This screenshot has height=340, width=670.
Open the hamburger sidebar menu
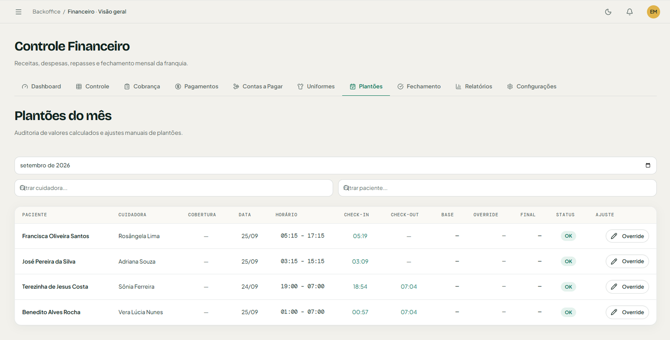coord(18,12)
